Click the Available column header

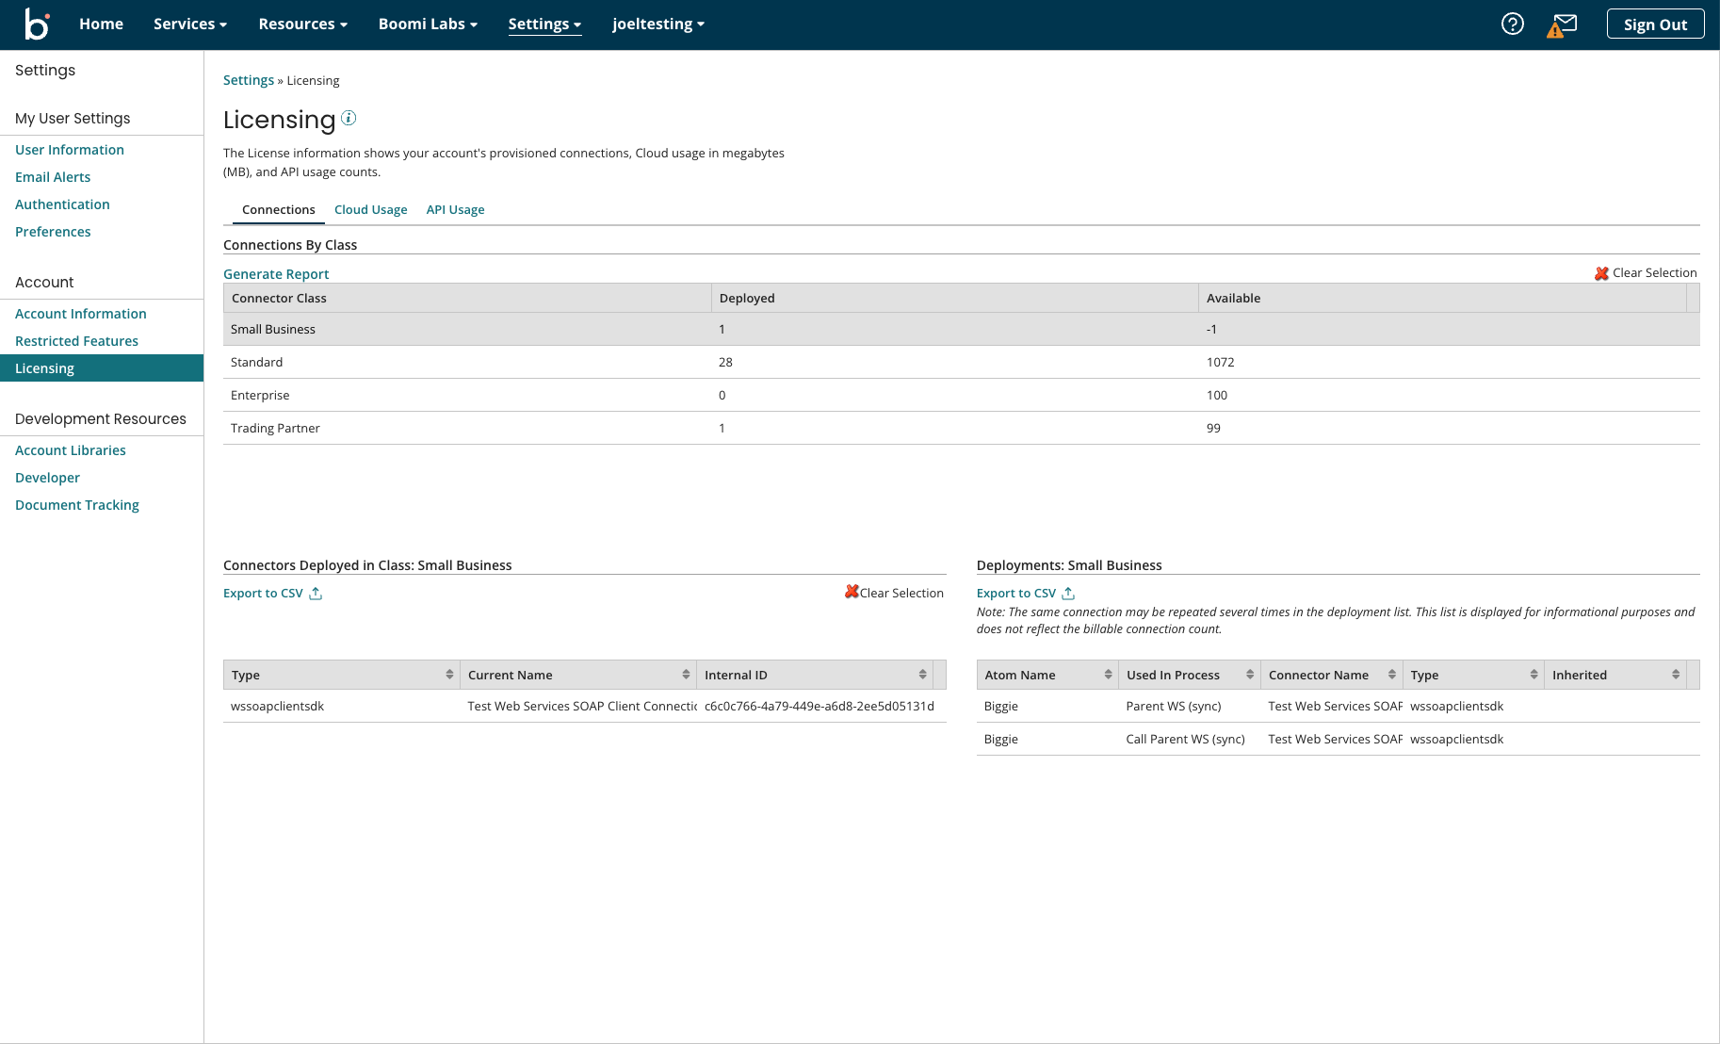(1442, 298)
